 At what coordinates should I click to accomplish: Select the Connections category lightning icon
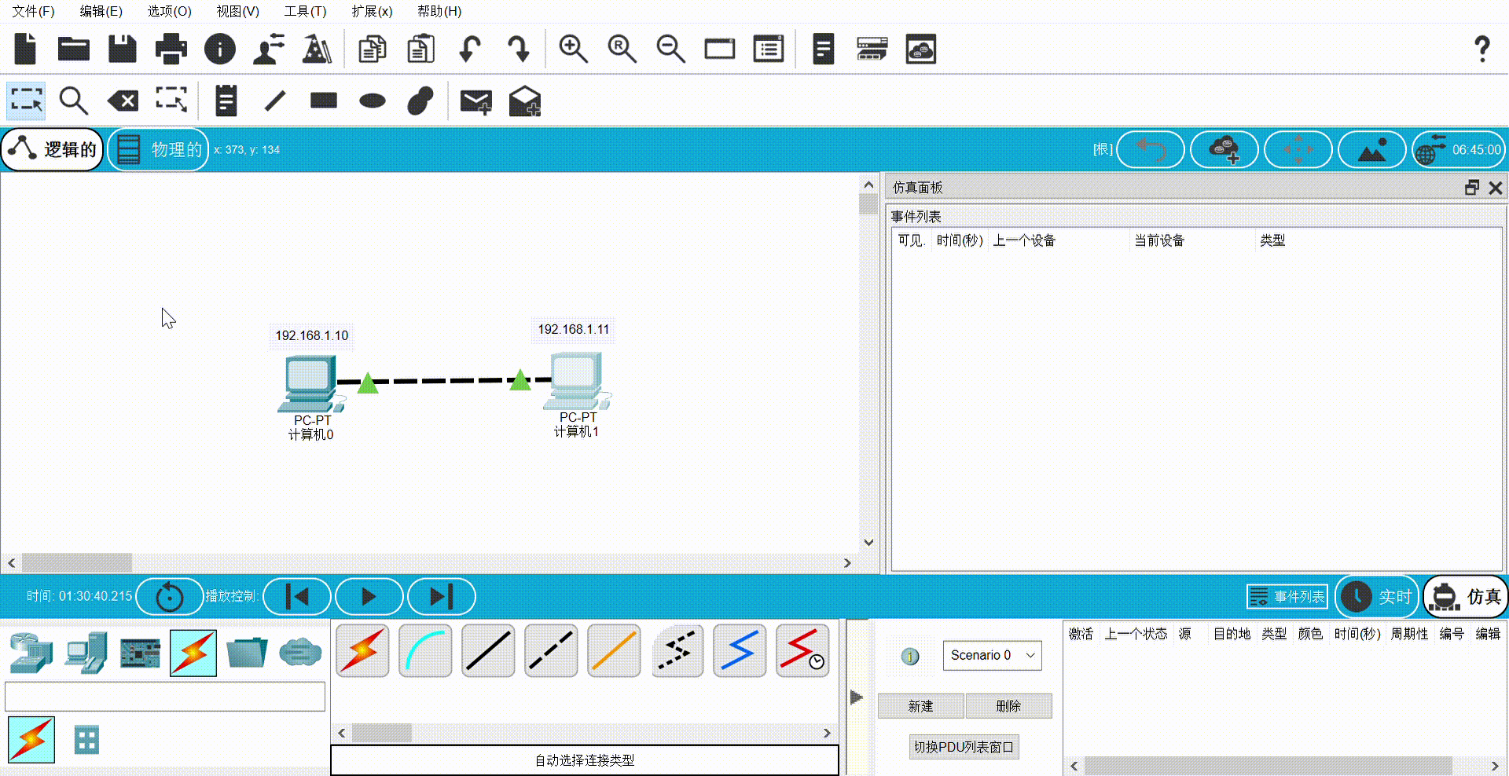coord(193,653)
